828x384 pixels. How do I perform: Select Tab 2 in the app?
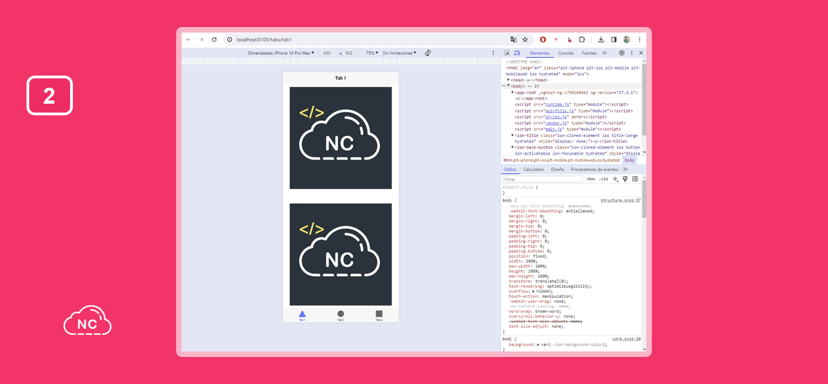tap(341, 315)
